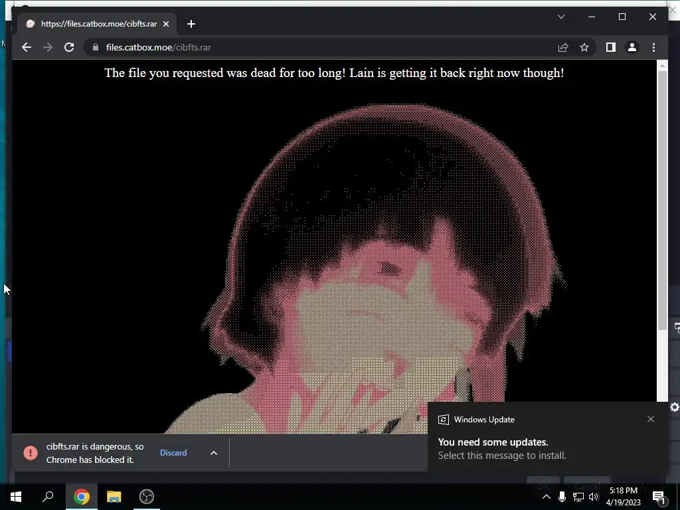Open the Chrome profile menu
The height and width of the screenshot is (510, 680).
click(x=632, y=47)
